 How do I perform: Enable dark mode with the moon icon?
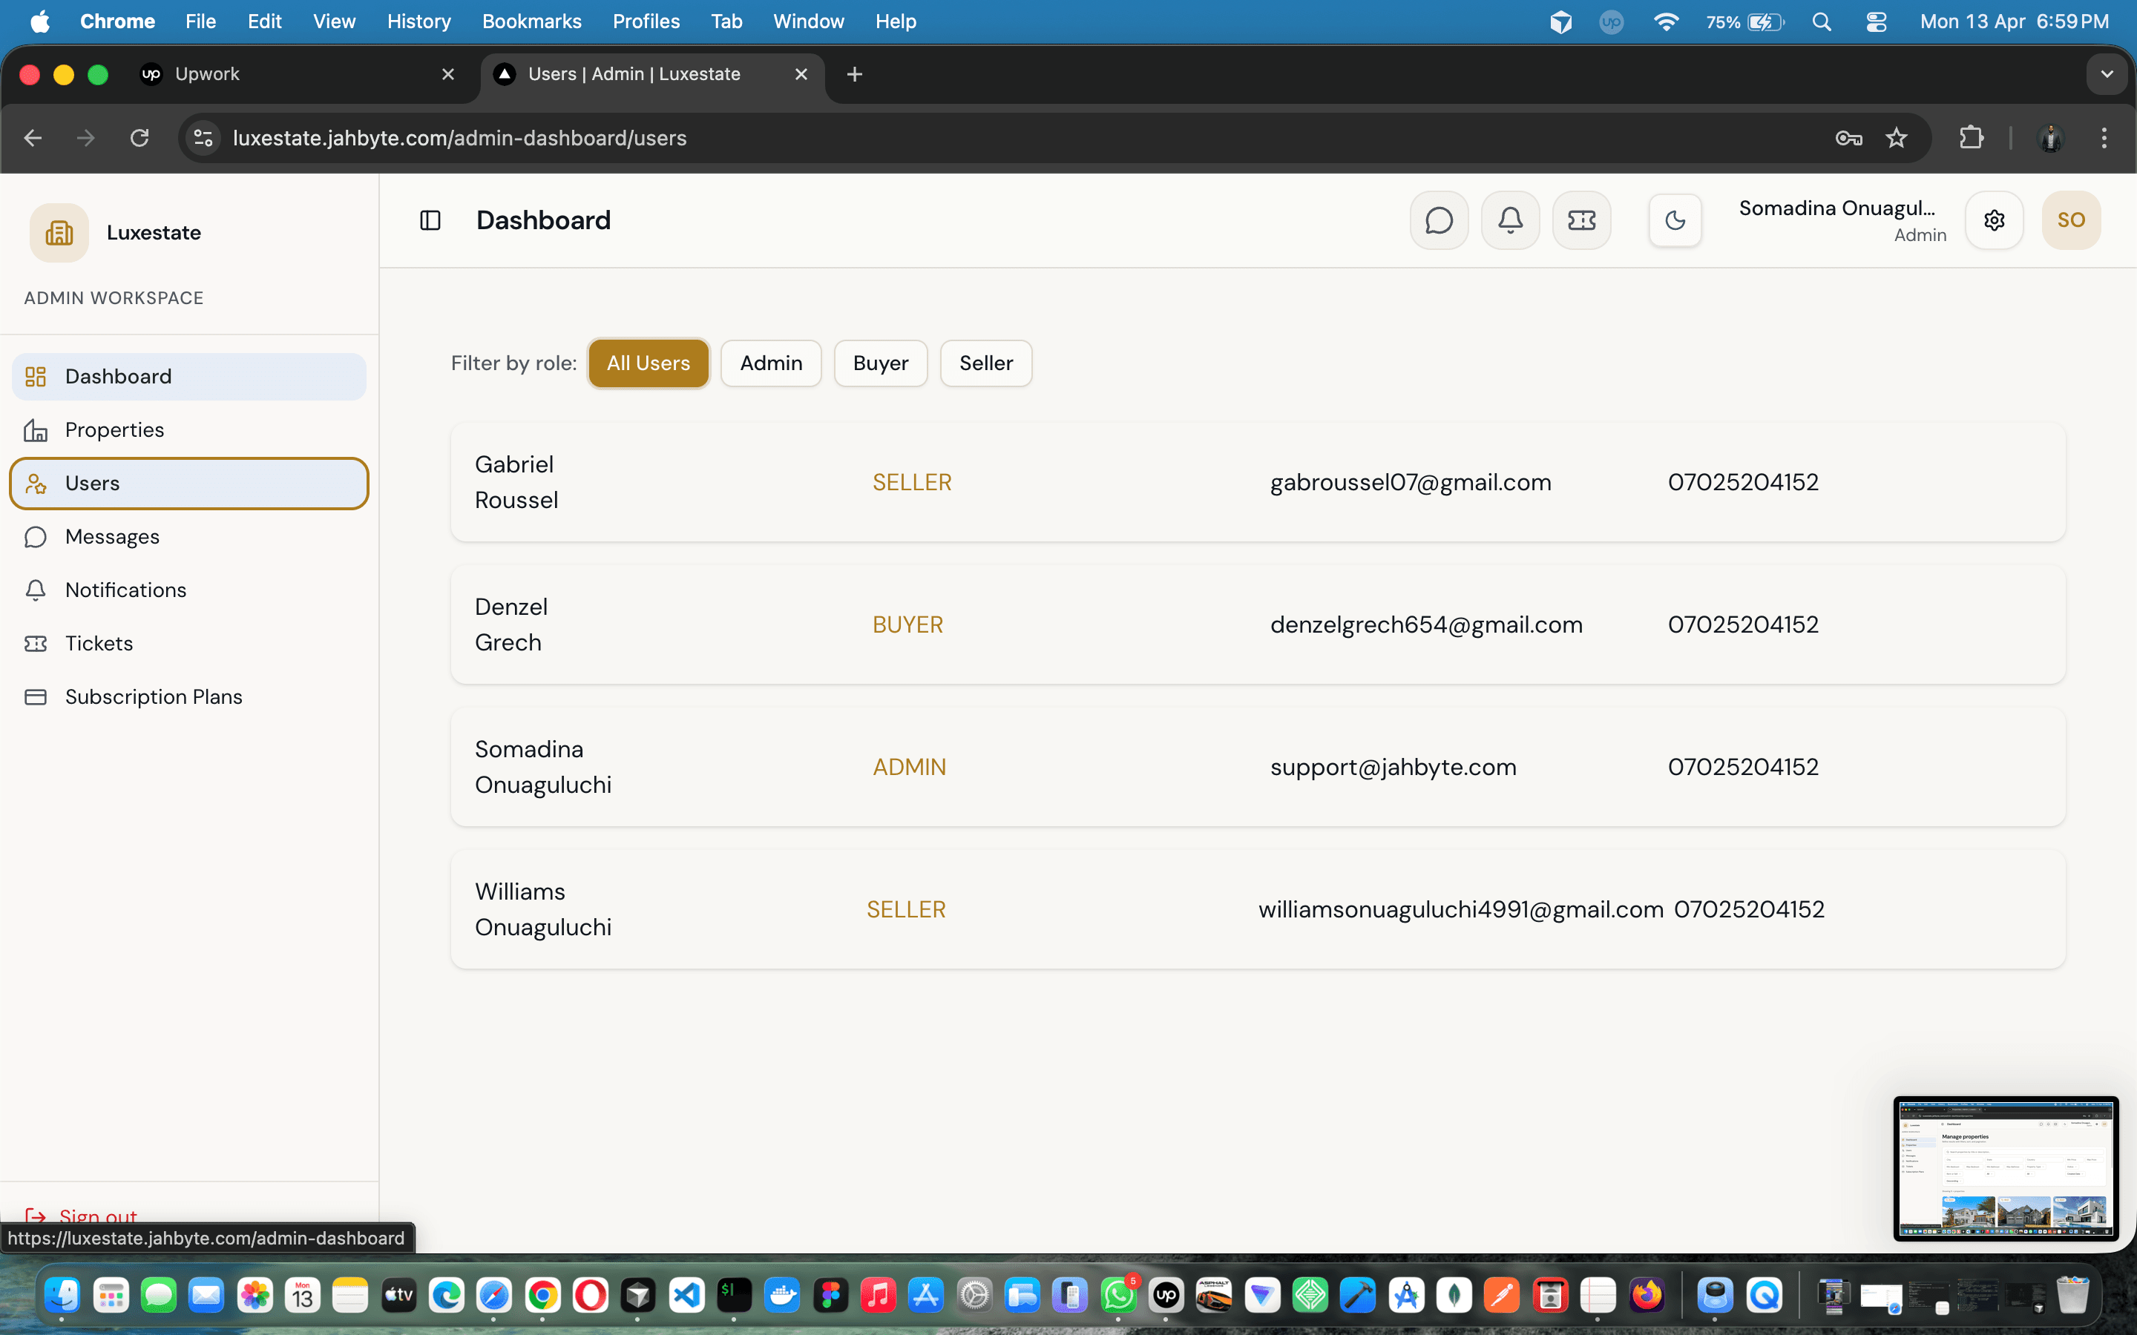1674,220
